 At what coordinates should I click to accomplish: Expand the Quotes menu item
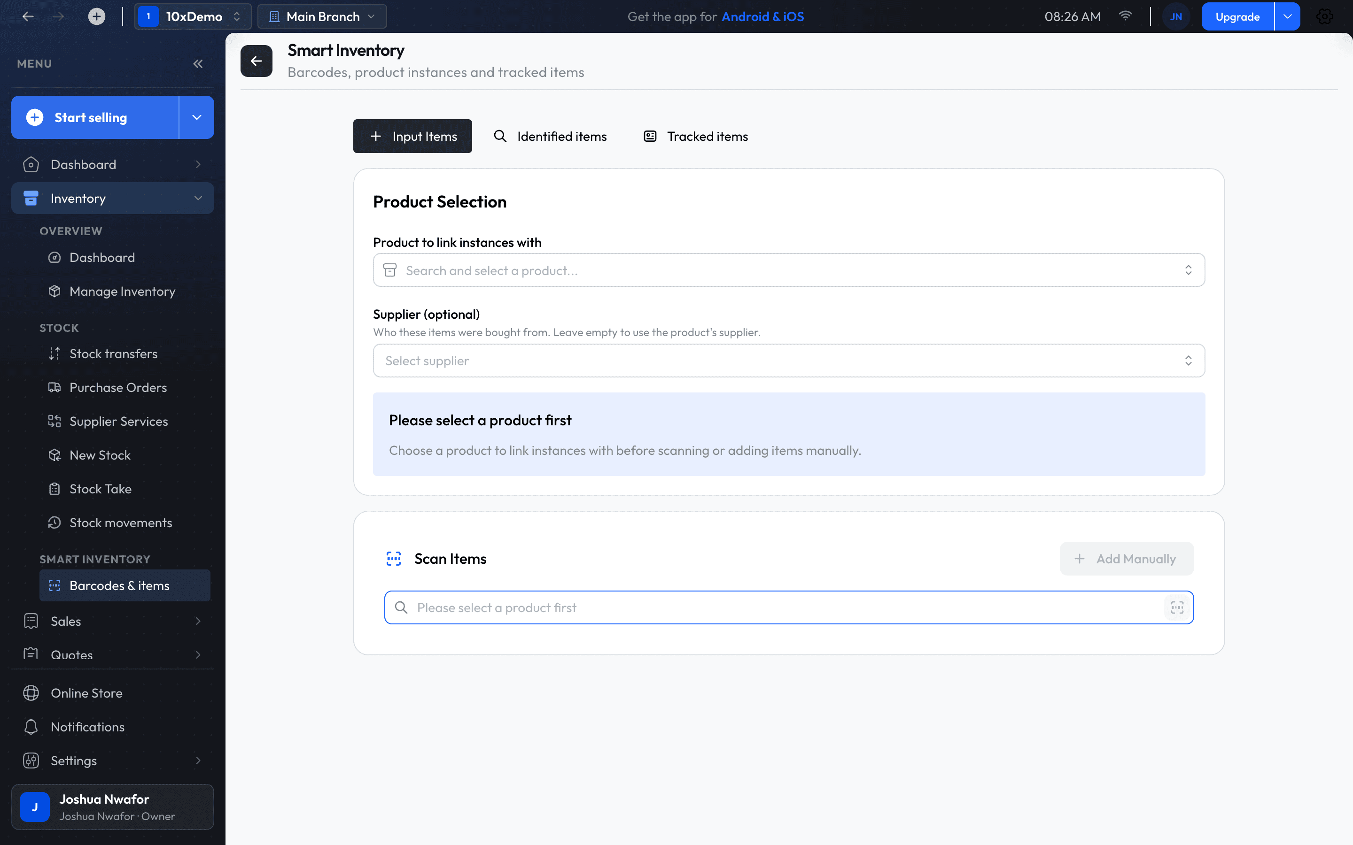[x=112, y=654]
